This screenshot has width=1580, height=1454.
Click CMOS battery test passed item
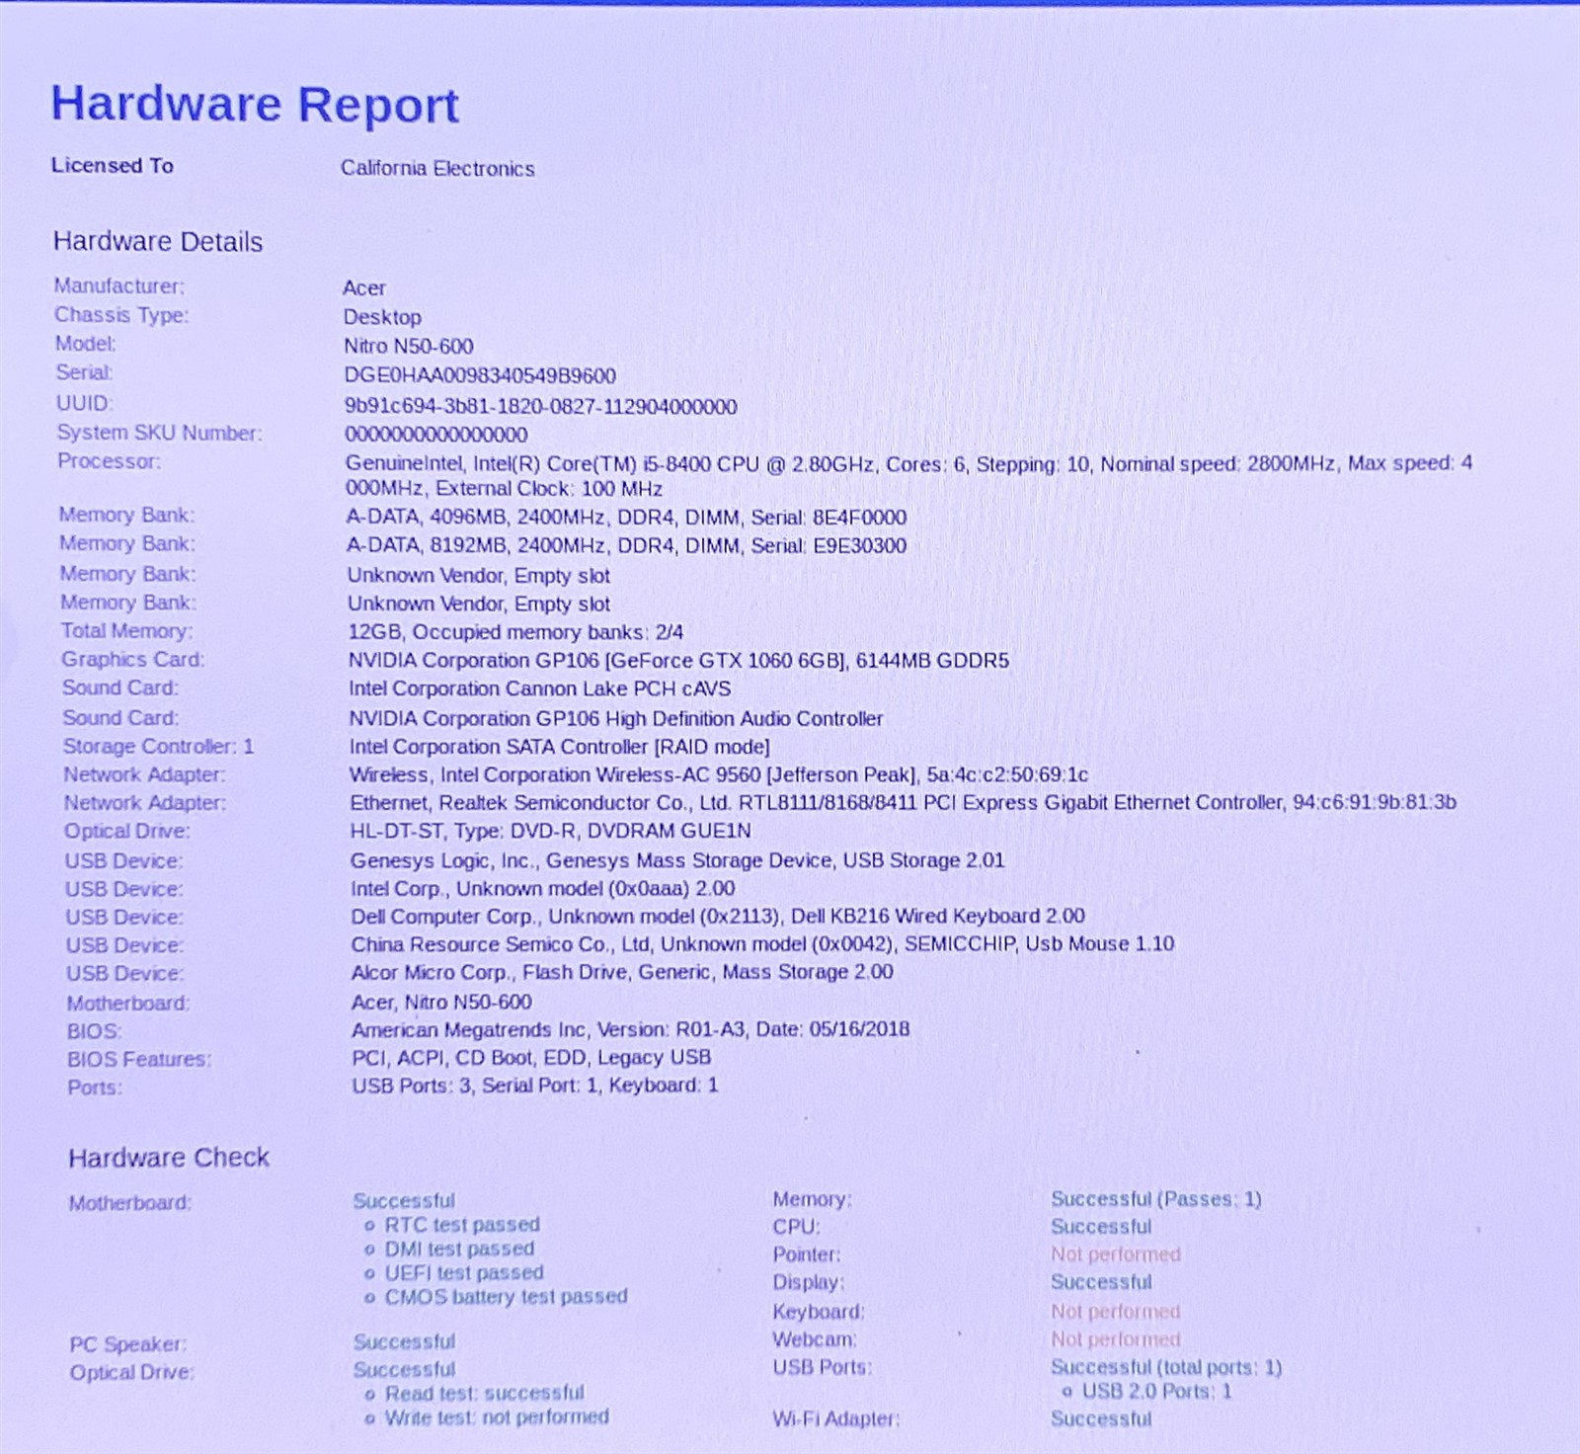506,1296
